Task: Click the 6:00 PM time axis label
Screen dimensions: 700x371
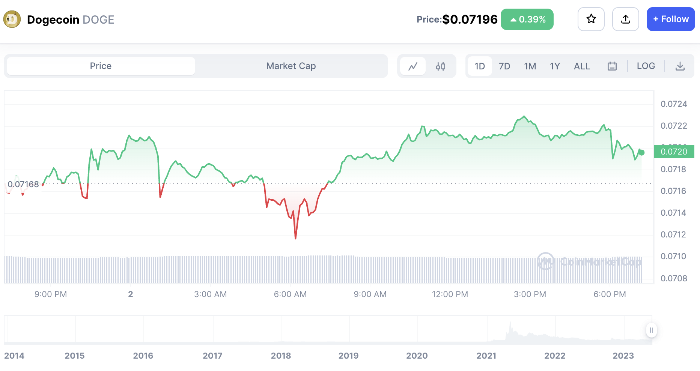Action: click(610, 294)
